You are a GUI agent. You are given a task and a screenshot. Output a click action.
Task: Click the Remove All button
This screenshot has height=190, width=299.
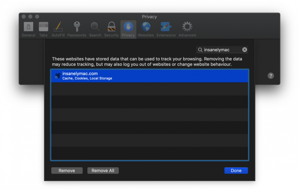(x=103, y=171)
